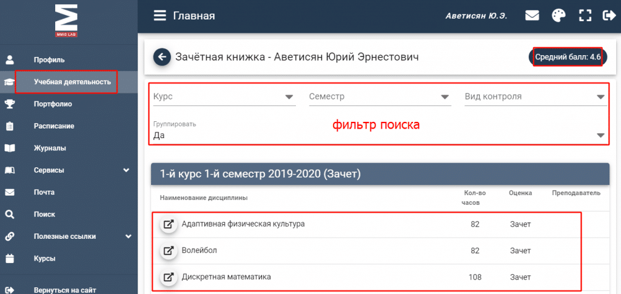Screen dimensions: 621x294
Task: Expand the Сервисы sidebar submenu
Action: pos(126,170)
